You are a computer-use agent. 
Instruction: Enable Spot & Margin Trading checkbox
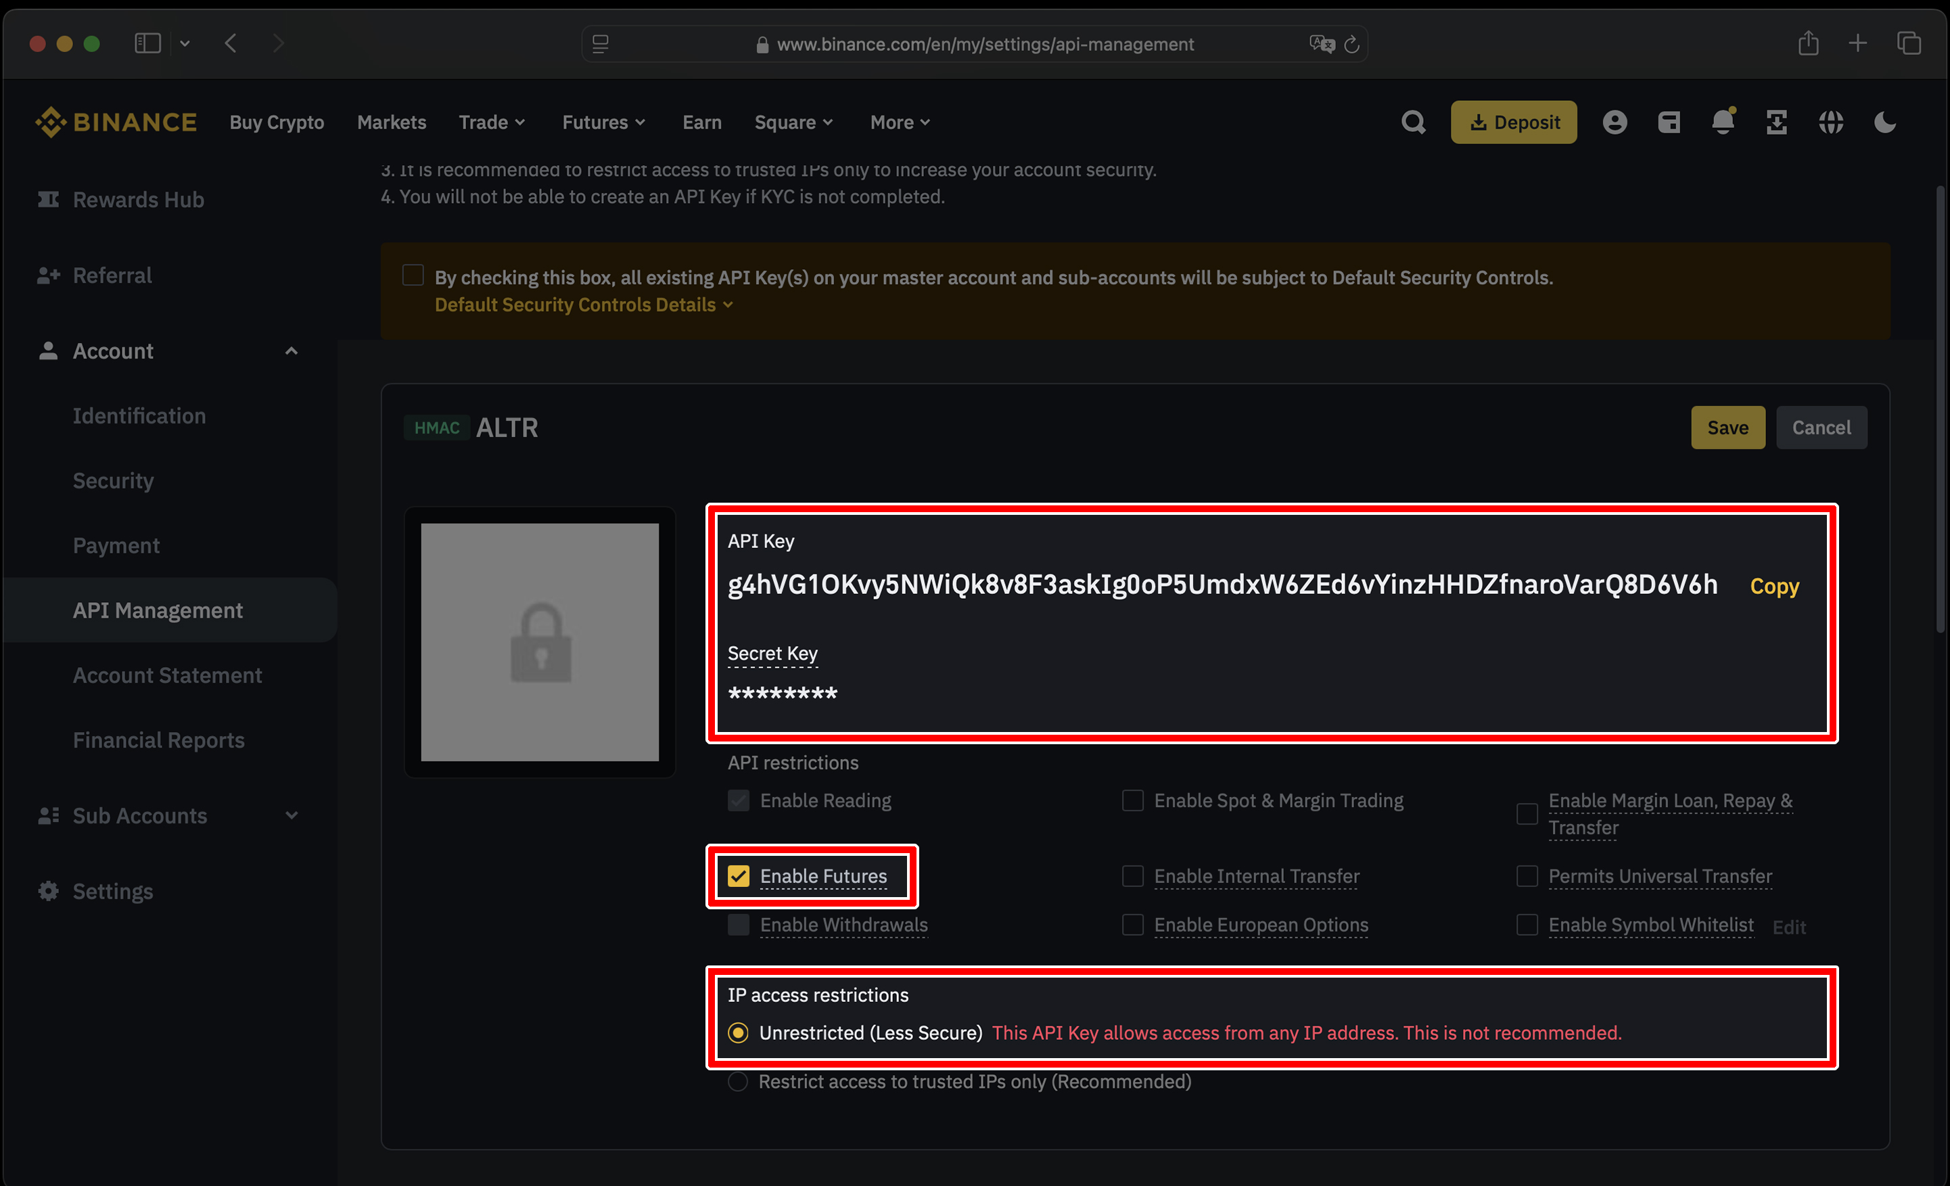pyautogui.click(x=1132, y=800)
